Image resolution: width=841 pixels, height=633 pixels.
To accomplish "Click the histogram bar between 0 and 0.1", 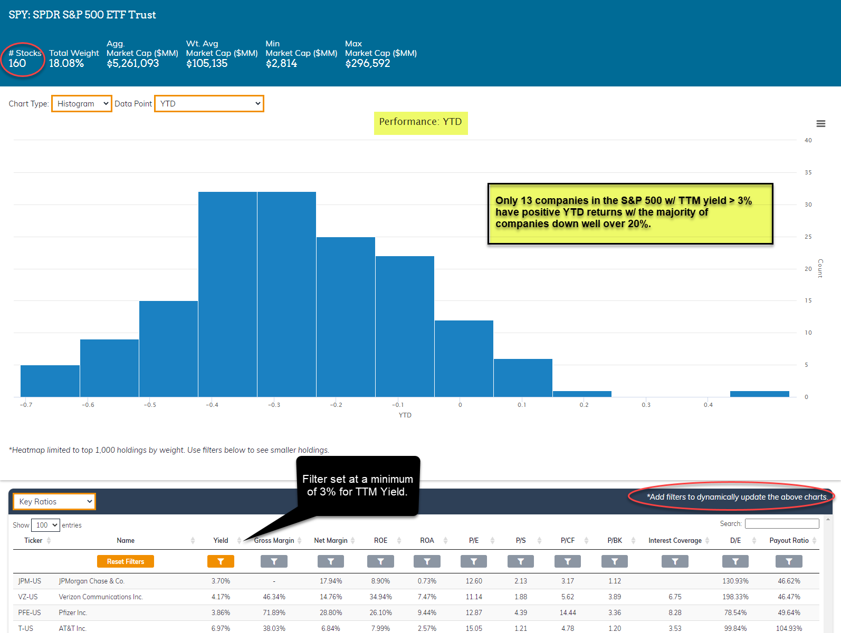I will click(523, 378).
